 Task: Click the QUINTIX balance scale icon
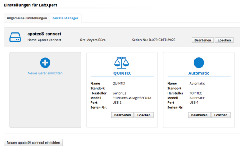pyautogui.click(x=122, y=63)
